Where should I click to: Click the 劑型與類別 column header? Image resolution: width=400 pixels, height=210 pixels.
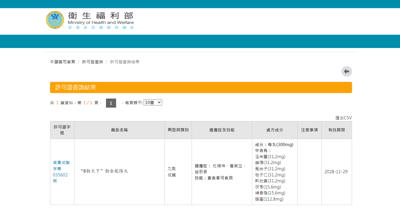click(x=178, y=130)
